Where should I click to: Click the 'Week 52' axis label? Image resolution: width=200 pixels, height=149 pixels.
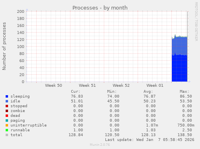(121, 86)
